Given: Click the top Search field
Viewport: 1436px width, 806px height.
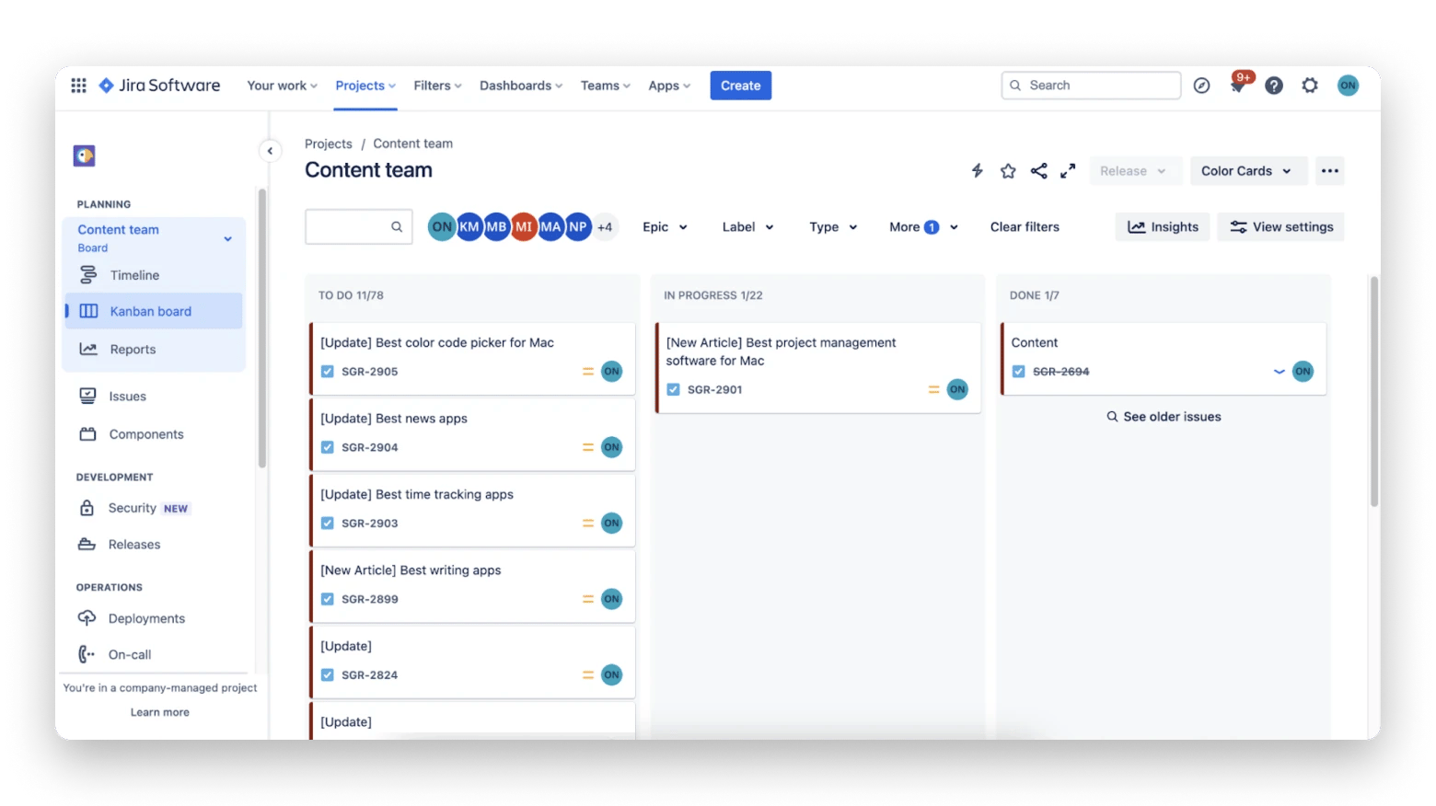Looking at the screenshot, I should (x=1091, y=86).
